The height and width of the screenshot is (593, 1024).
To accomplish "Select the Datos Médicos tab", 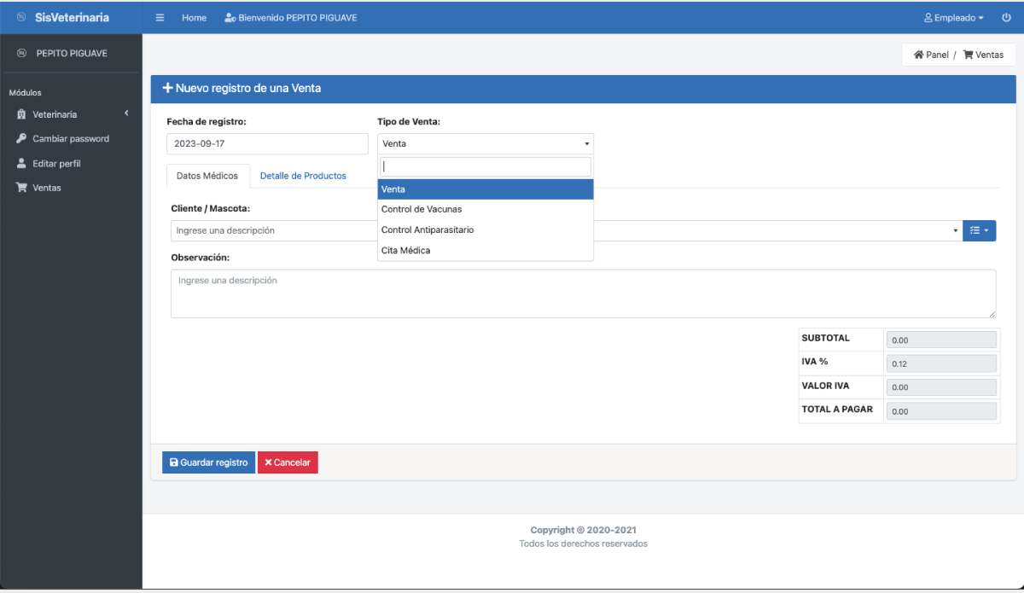I will point(207,176).
